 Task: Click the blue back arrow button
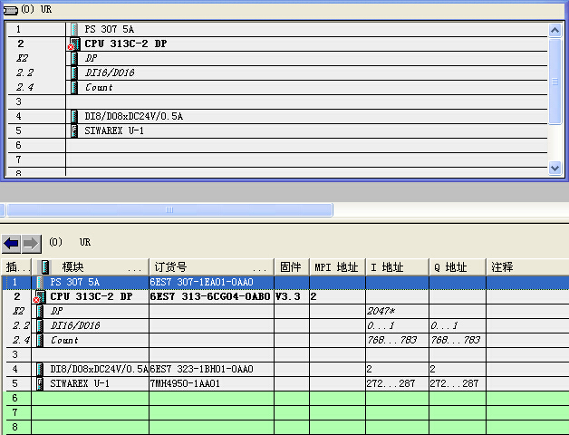pyautogui.click(x=11, y=244)
